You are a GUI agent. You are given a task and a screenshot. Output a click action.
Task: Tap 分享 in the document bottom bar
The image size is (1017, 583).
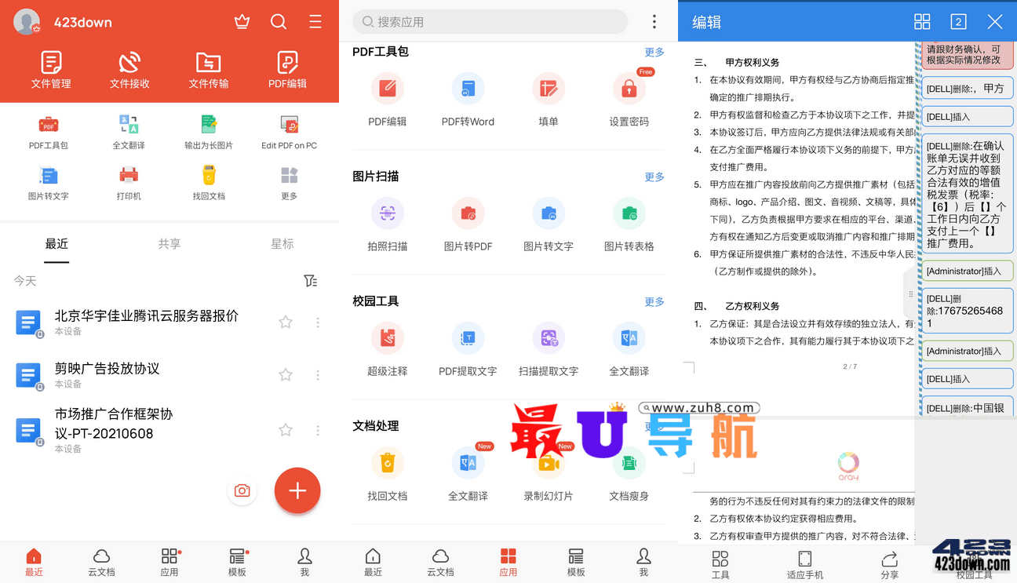(890, 564)
